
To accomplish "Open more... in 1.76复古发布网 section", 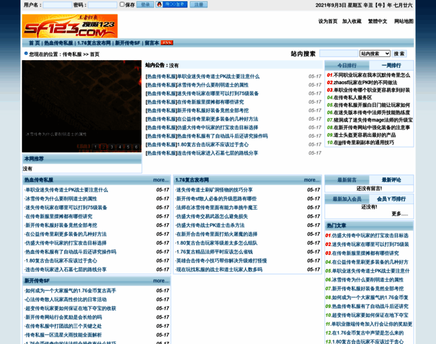I will tap(312, 180).
